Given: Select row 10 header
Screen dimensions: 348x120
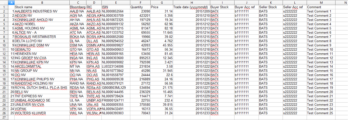Looking at the screenshot, I should [x=4, y=45].
